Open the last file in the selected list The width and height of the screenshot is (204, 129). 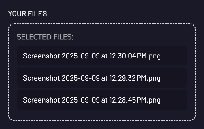coord(92,100)
